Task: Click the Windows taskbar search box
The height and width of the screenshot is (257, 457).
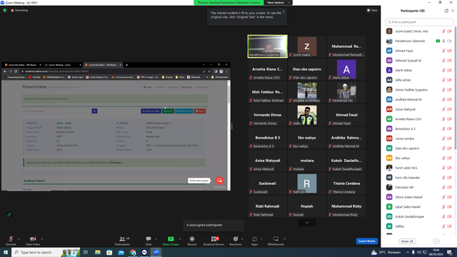Action: [x=46, y=252]
